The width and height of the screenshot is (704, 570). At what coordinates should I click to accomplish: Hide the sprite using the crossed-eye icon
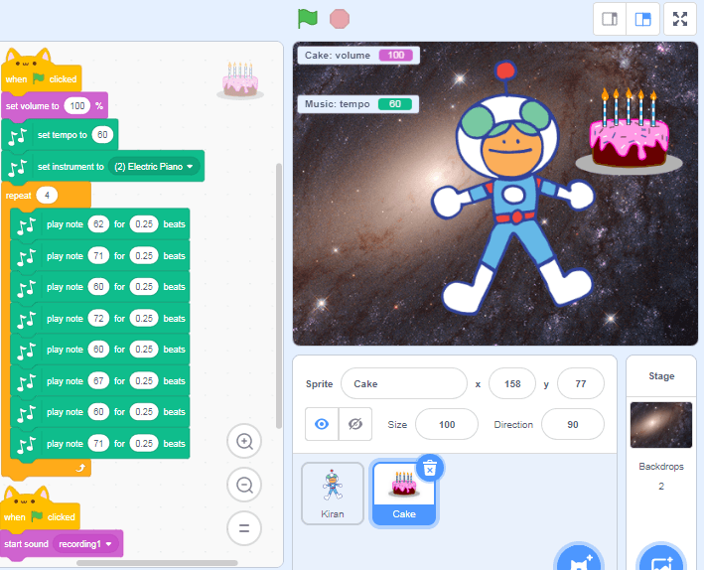(x=355, y=424)
